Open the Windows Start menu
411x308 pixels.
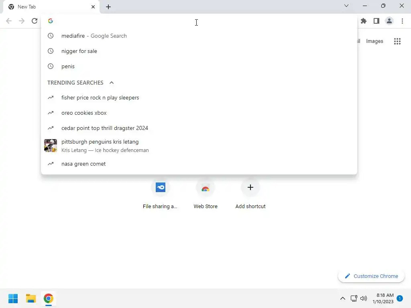13,298
